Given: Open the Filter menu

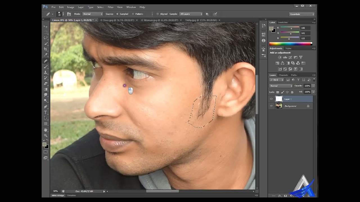Looking at the screenshot, I should tap(111, 7).
